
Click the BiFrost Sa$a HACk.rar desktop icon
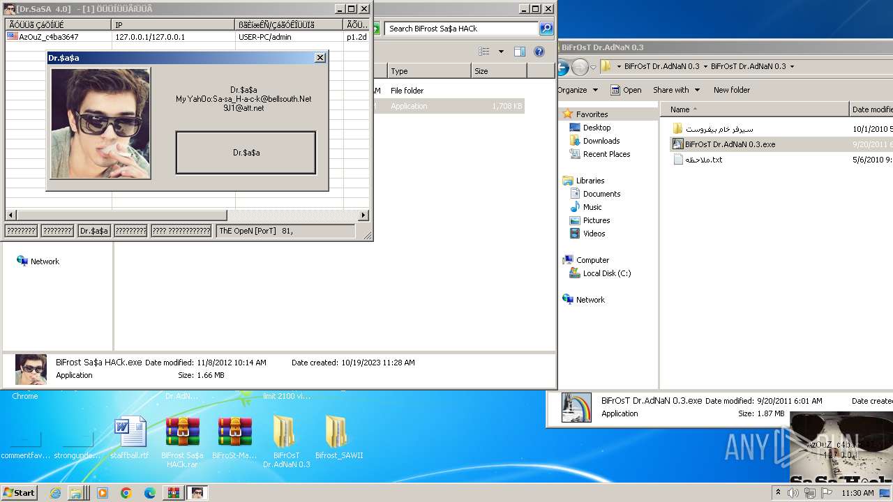point(182,442)
